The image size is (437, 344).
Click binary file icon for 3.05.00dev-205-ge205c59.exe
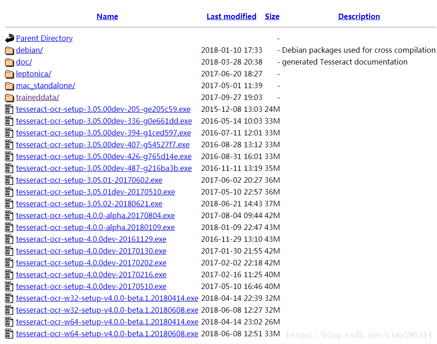[9, 109]
